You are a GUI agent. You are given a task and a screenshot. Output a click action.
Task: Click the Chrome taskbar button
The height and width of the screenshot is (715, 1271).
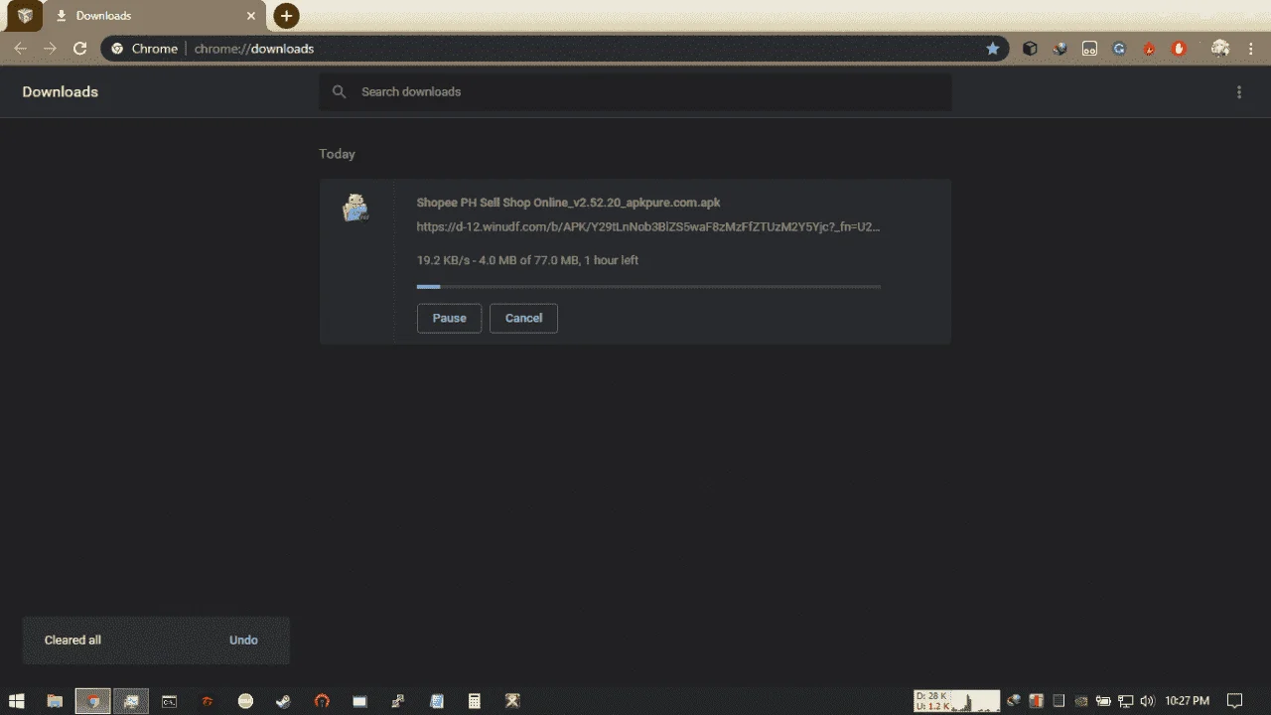tap(93, 701)
